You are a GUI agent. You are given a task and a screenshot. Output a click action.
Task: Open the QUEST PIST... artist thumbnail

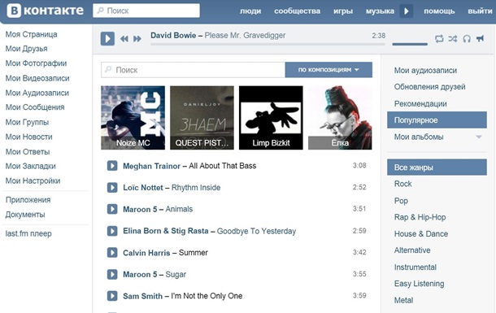(x=202, y=118)
